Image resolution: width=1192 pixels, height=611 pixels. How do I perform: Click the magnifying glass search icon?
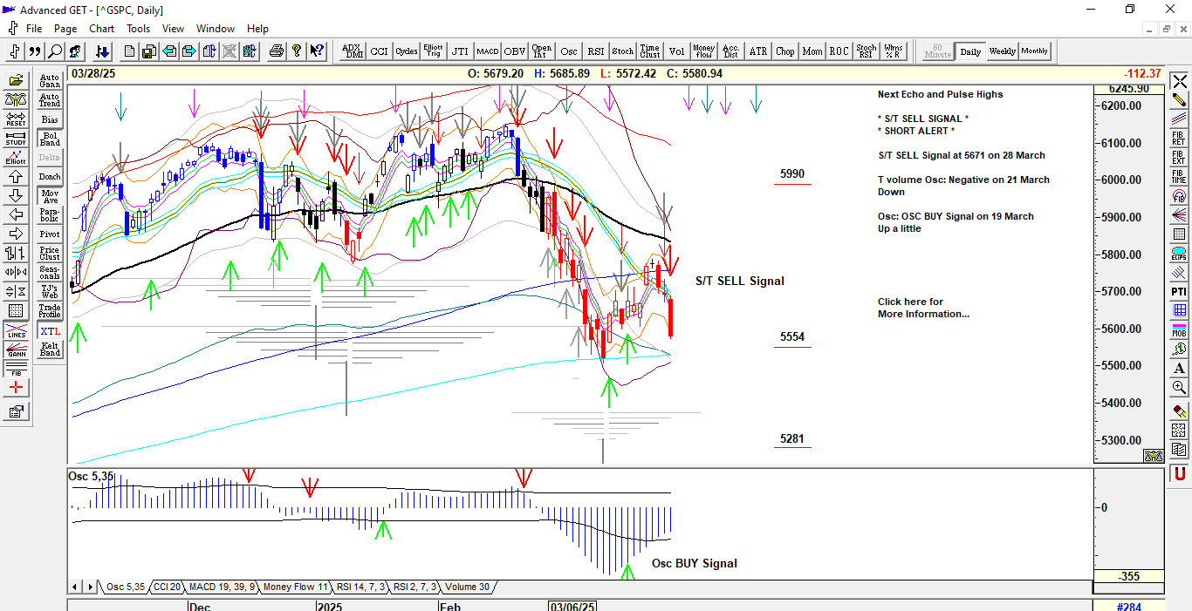tap(55, 51)
